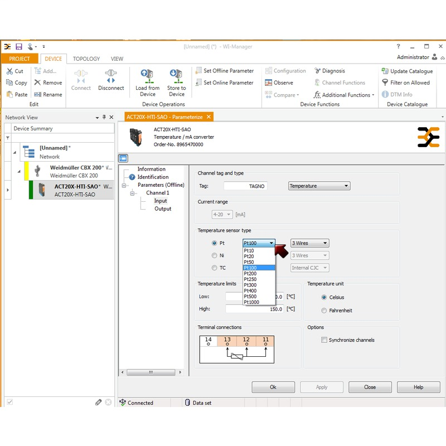
Task: Select Fahrenheit temperature unit
Action: [x=324, y=311]
